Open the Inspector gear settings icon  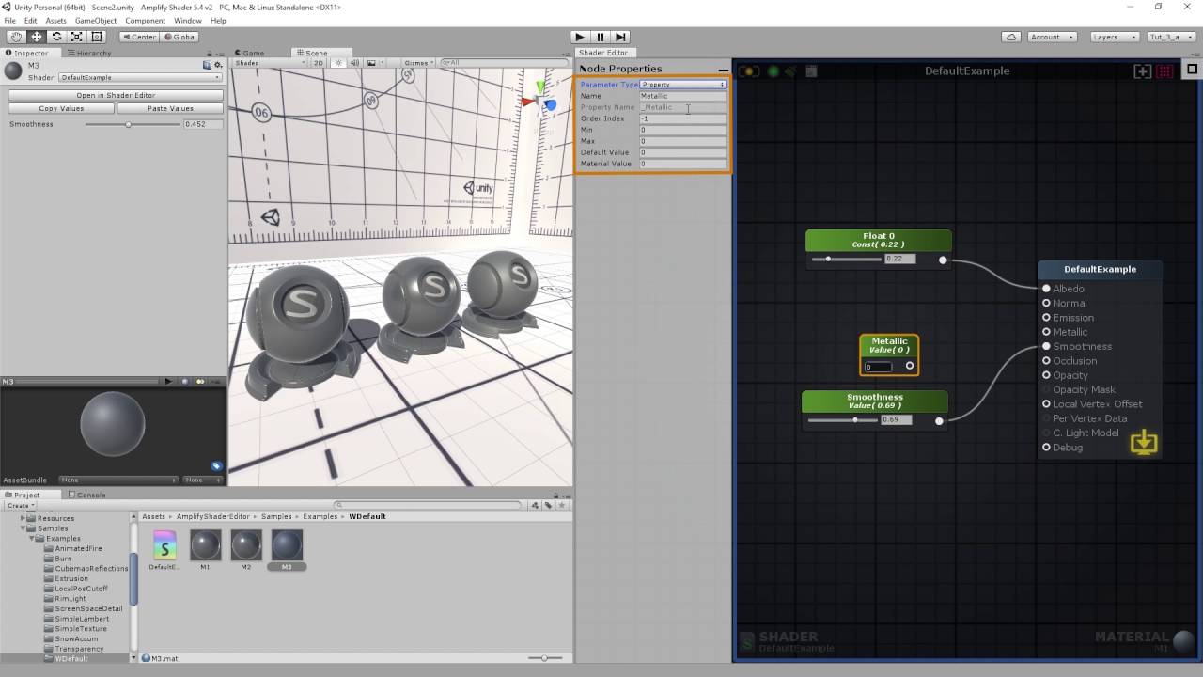(217, 66)
